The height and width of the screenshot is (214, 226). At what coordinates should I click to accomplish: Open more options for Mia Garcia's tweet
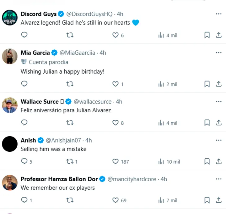219,53
